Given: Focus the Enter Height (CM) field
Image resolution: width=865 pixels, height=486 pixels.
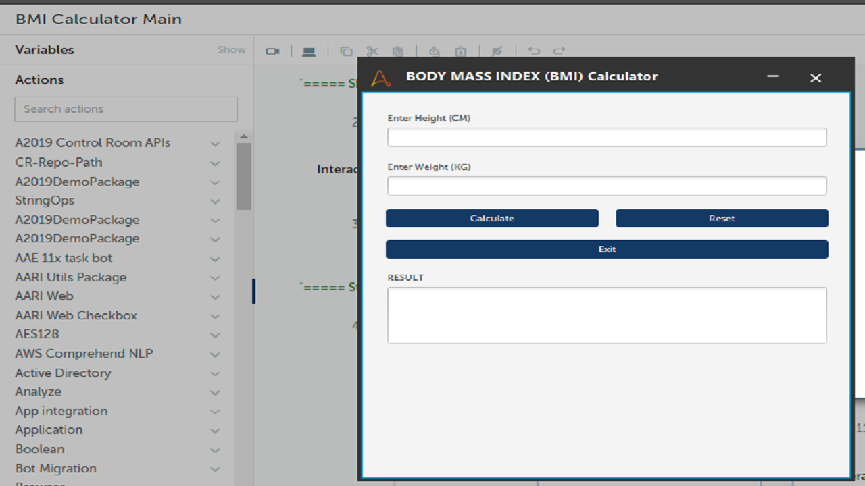Looking at the screenshot, I should pyautogui.click(x=607, y=137).
